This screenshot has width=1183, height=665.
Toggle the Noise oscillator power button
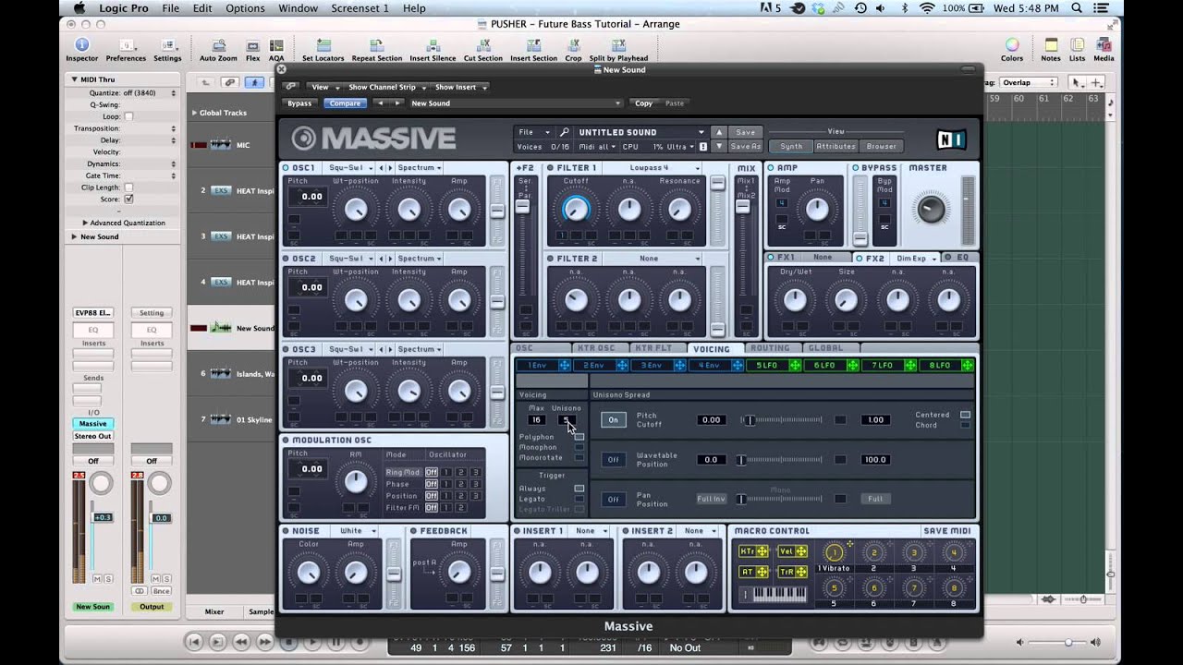pyautogui.click(x=286, y=531)
